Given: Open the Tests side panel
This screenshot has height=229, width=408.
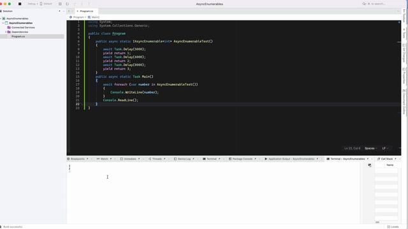Looking at the screenshot, I should [404, 33].
